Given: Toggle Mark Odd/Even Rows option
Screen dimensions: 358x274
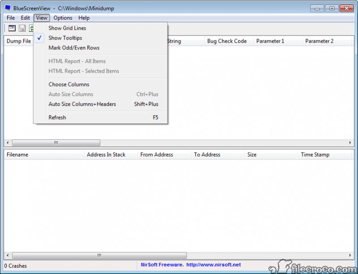Looking at the screenshot, I should coord(100,48).
